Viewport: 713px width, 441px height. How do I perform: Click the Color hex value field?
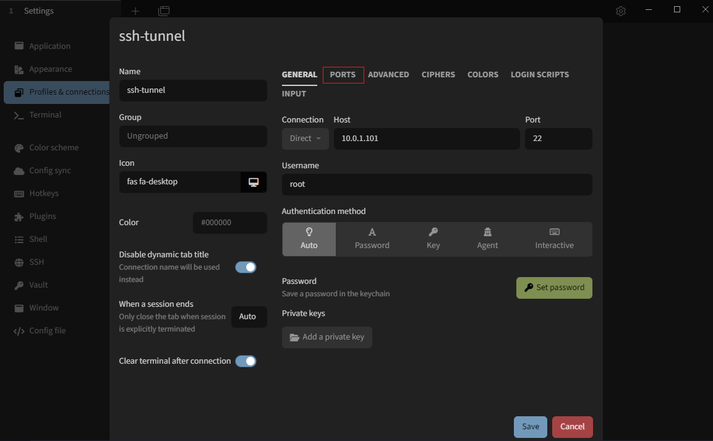pyautogui.click(x=229, y=223)
